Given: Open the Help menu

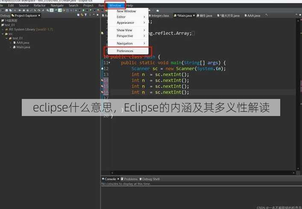Looking at the screenshot, I should 129,6.
